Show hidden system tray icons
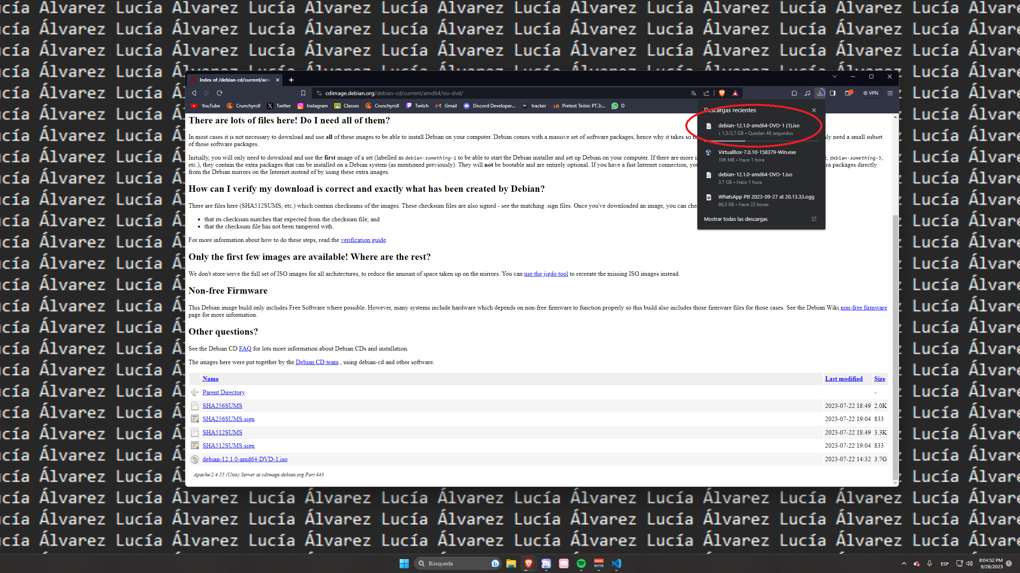 [x=904, y=563]
